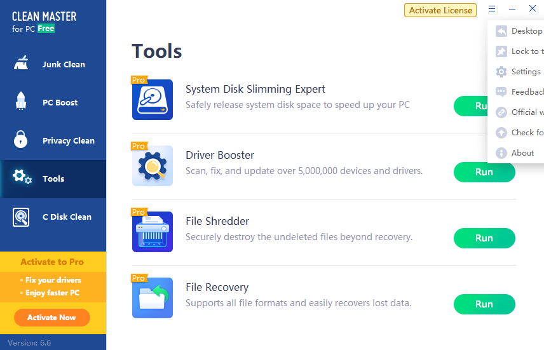Screen dimensions: 544x350
Task: Click the File Recovery title text
Action: [217, 287]
